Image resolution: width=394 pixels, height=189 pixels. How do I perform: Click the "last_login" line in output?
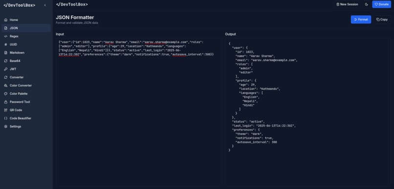pos(264,126)
